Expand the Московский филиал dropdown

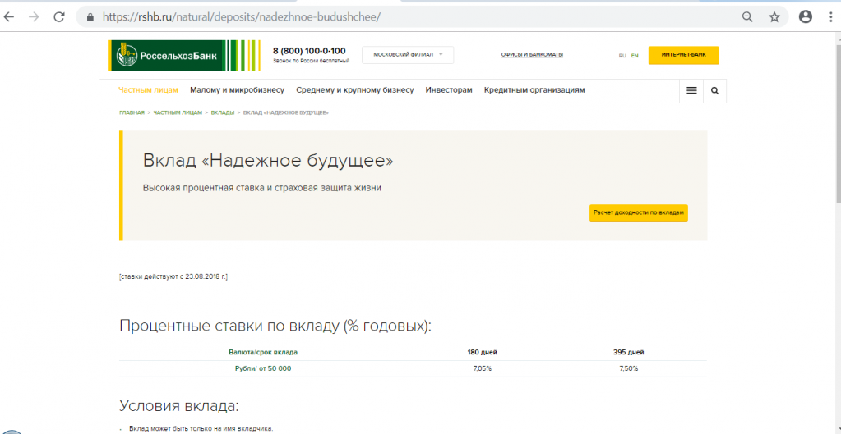[x=408, y=55]
